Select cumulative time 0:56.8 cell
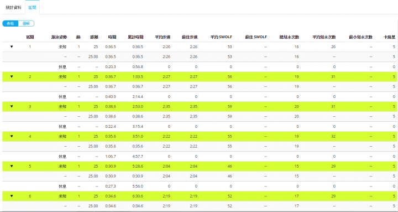 pos(138,67)
